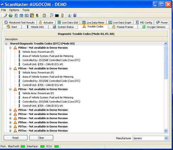Open the Options menu
173x150 pixels.
pos(14,10)
